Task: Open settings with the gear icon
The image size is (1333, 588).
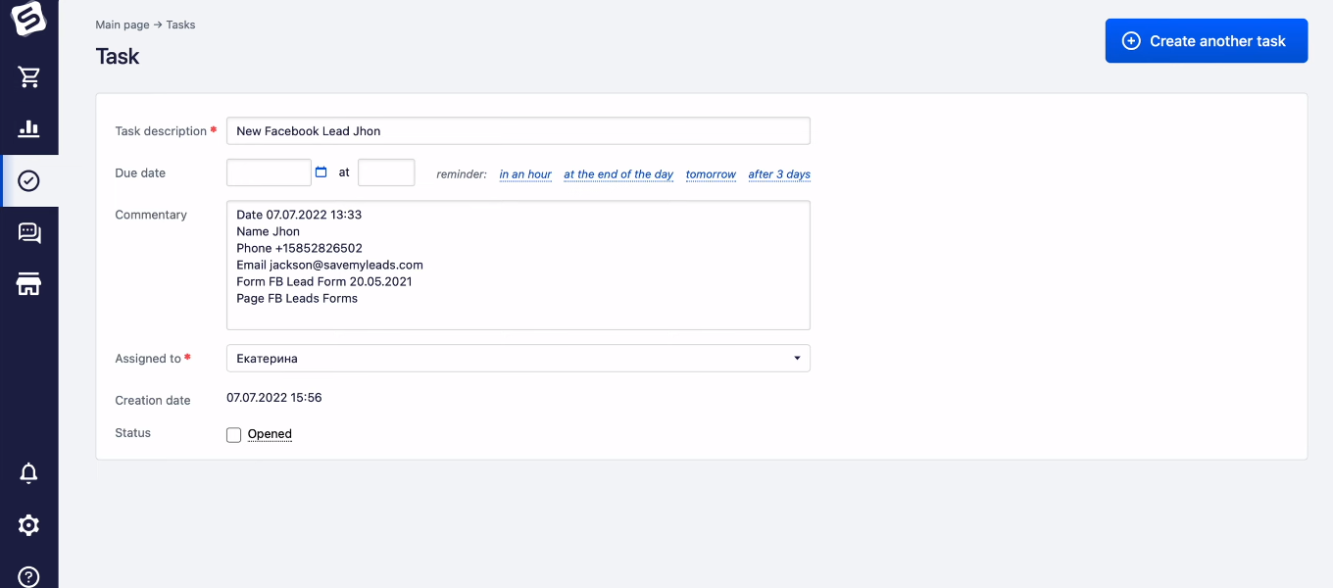Action: coord(28,525)
